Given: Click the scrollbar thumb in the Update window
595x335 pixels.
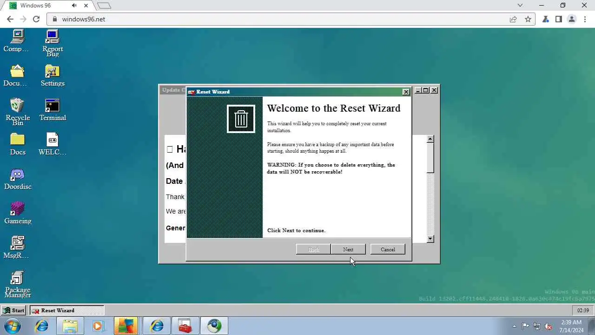Looking at the screenshot, I should tap(430, 158).
